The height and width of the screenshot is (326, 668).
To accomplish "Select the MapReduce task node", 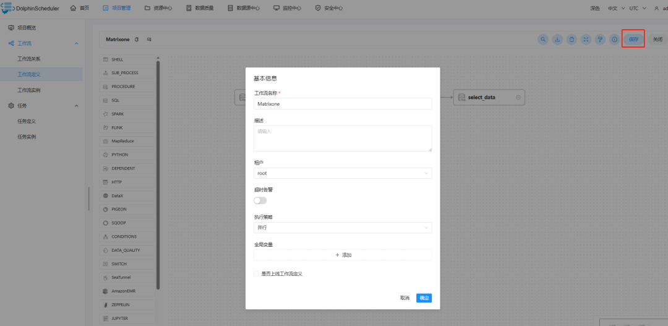I will pyautogui.click(x=127, y=141).
